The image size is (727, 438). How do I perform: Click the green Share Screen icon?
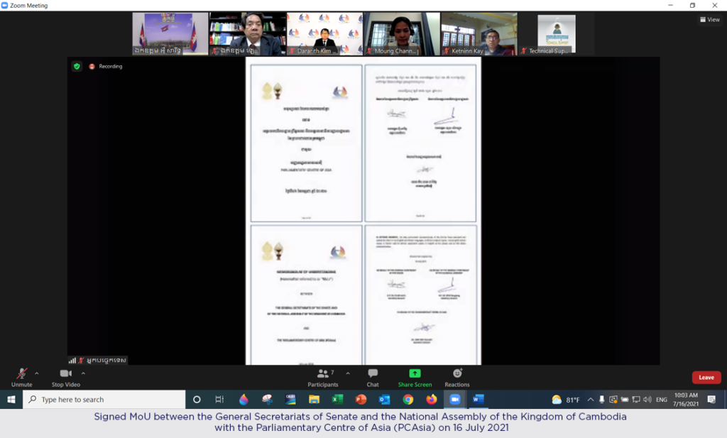click(x=415, y=373)
